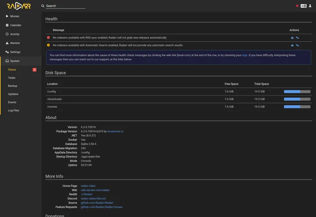Open the github.com/Radarr/Radarr/issues link
The width and height of the screenshot is (316, 217).
(x=101, y=207)
